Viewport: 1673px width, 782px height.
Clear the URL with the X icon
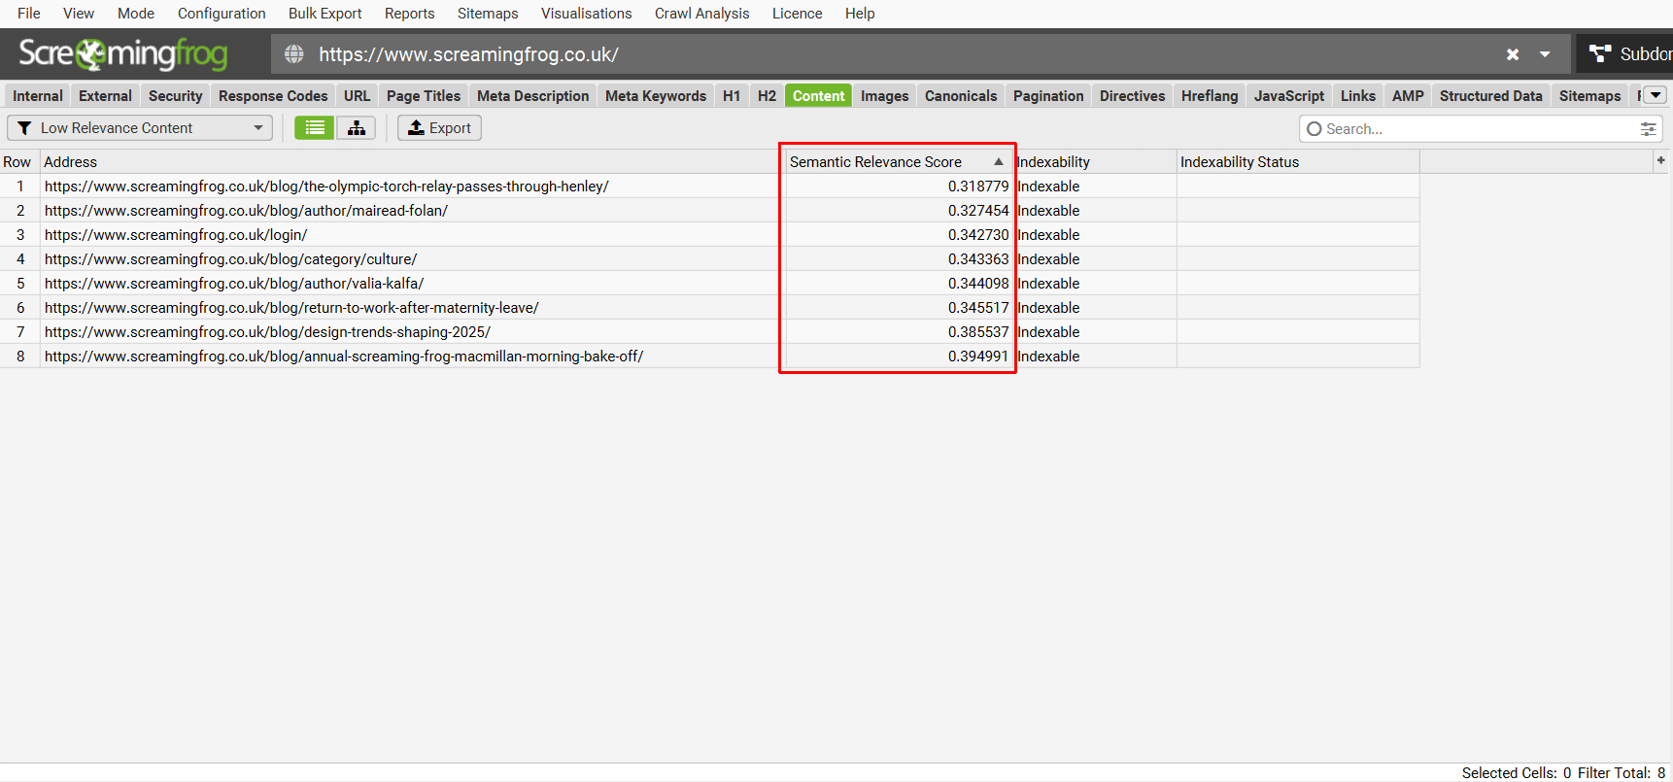[x=1513, y=54]
